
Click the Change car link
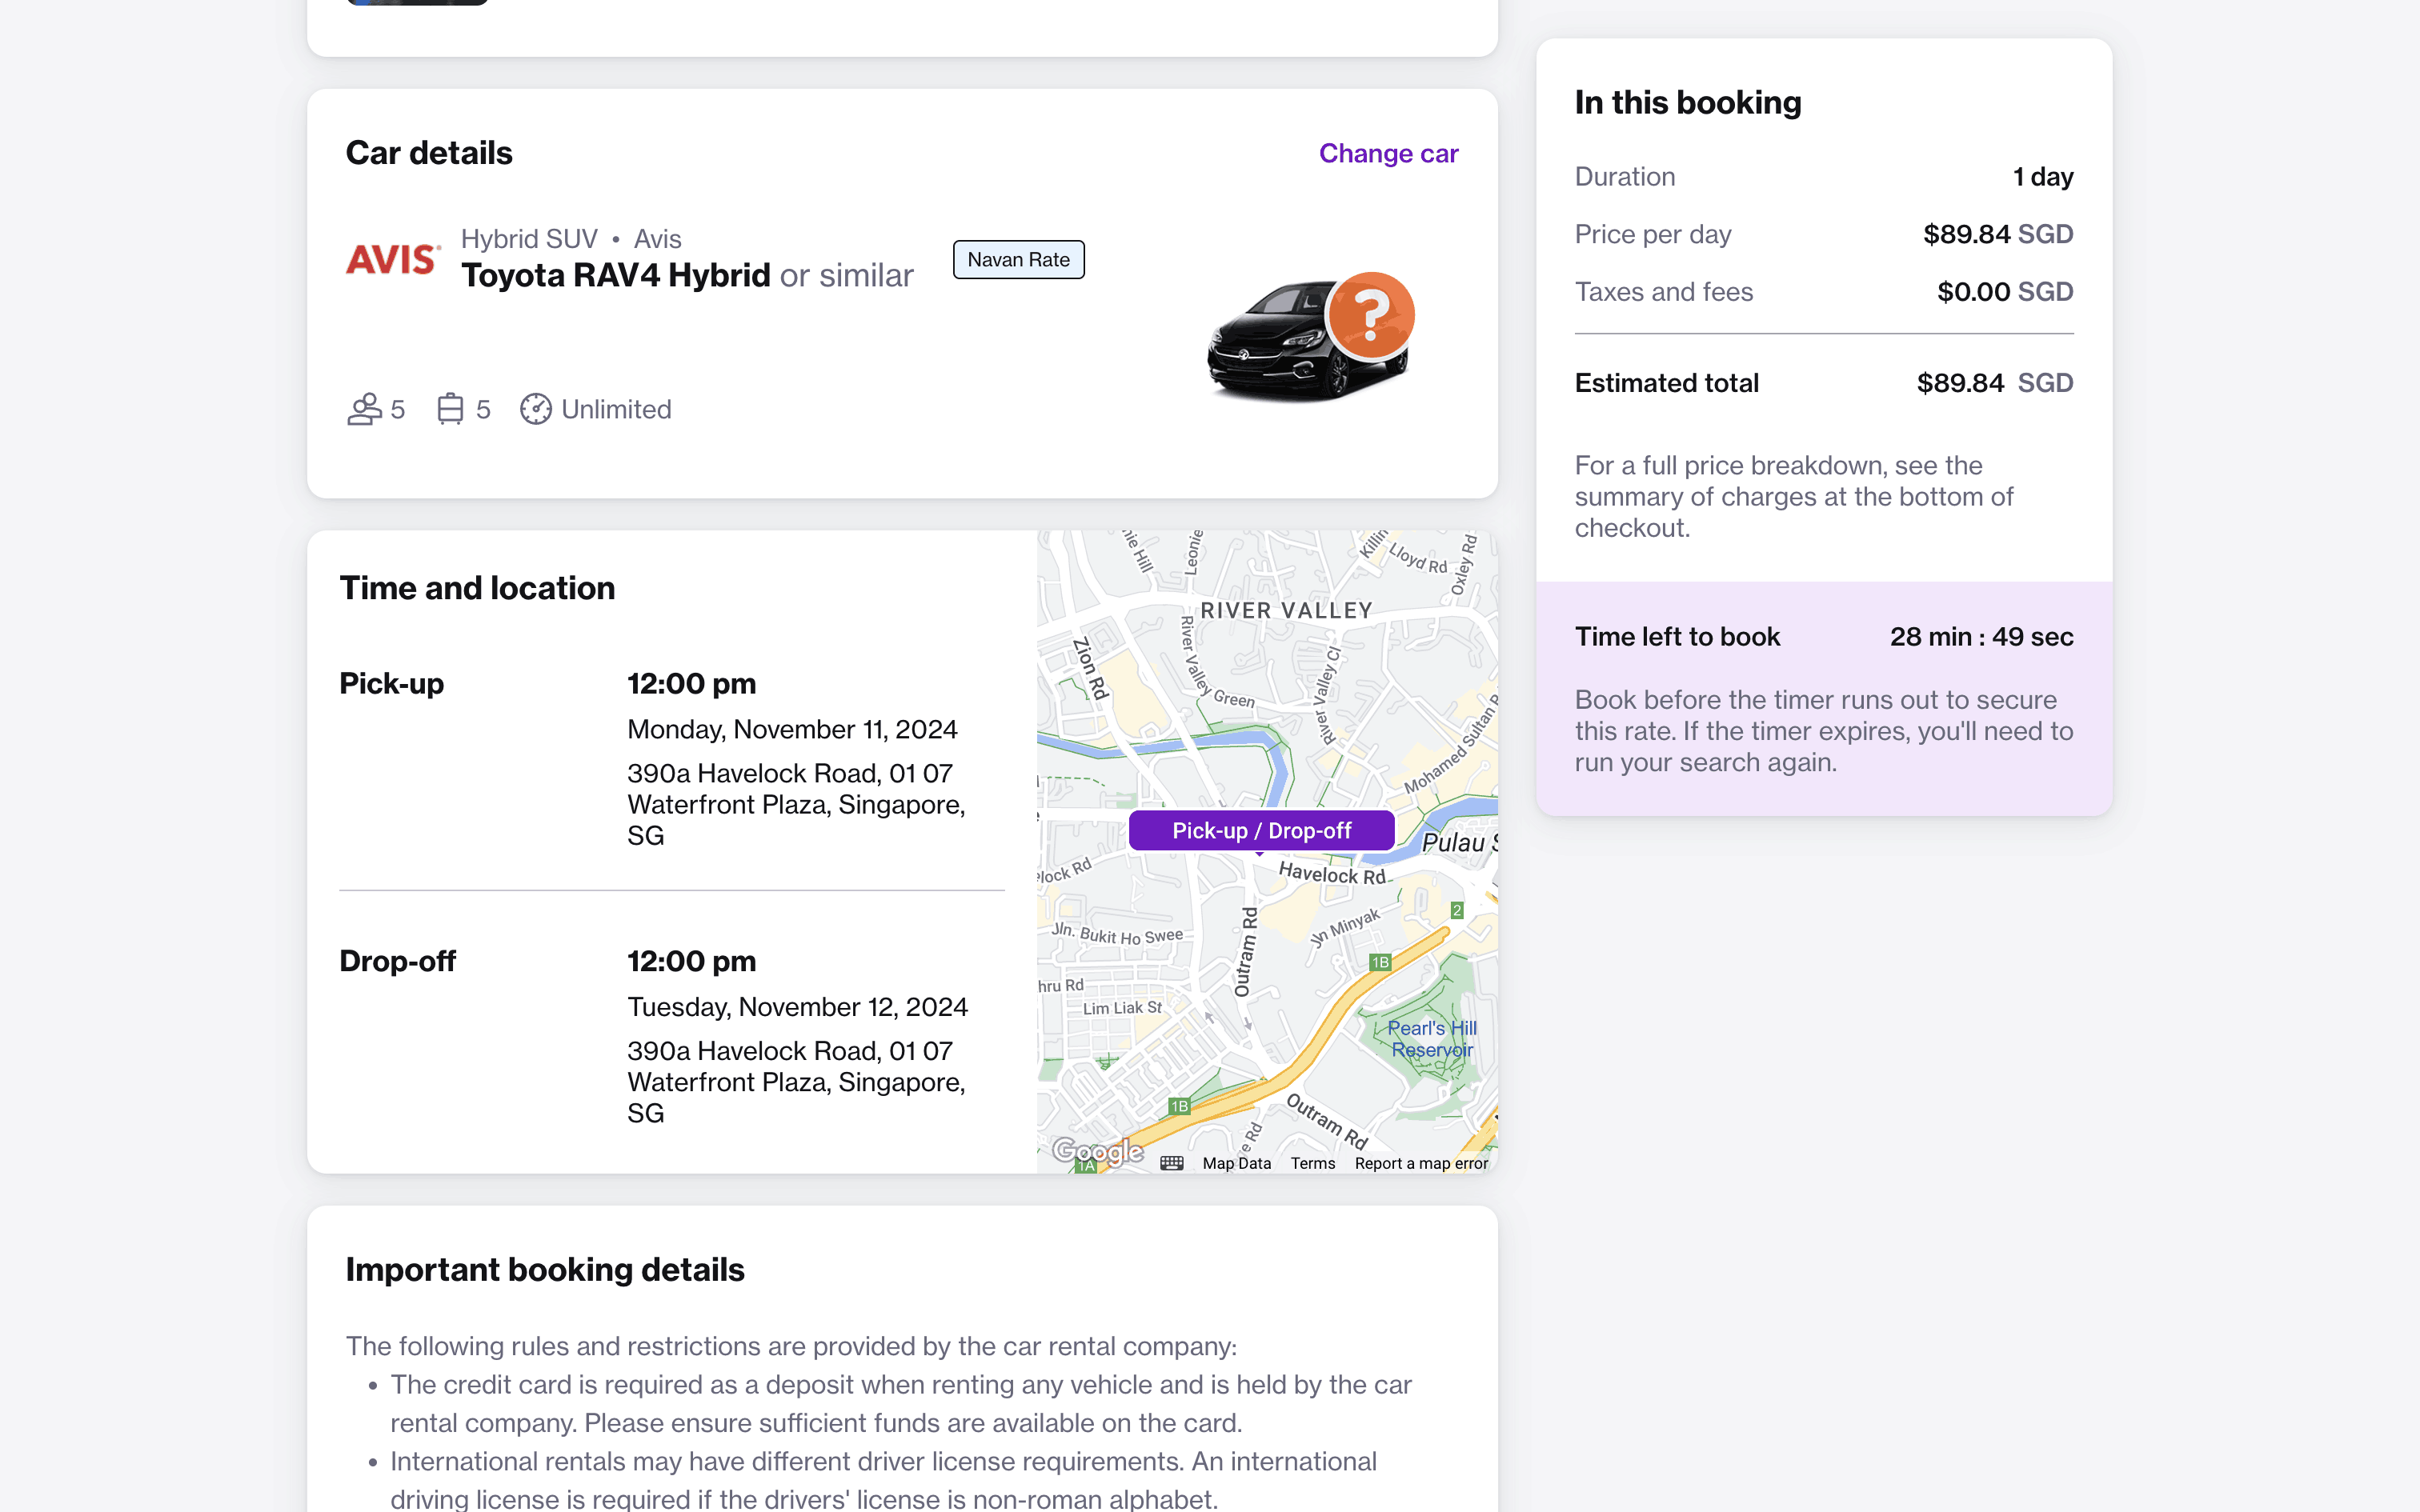[1388, 153]
